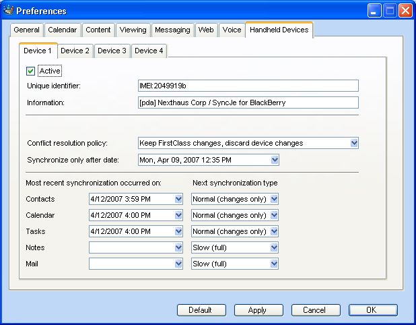Screen dimensions: 416x325
Task: Expand the Calendar last sync date dropdown
Action: [178, 215]
